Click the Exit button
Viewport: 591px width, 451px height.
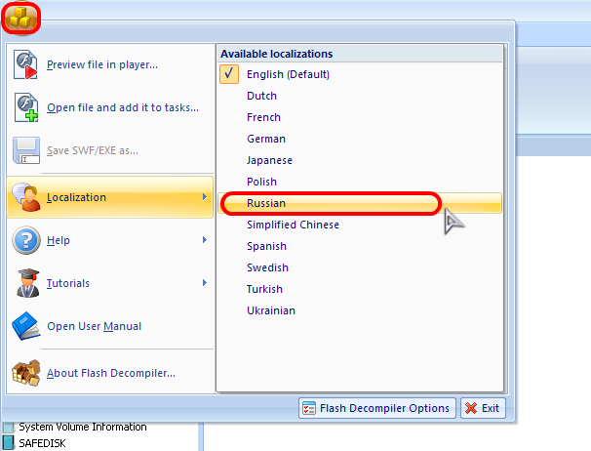(483, 408)
